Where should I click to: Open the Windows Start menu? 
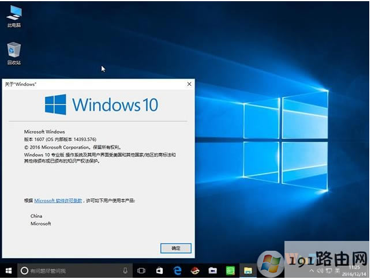[8, 270]
